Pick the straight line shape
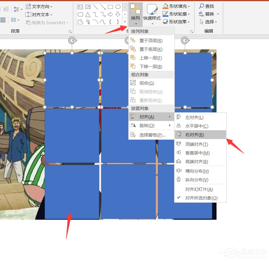The width and height of the screenshot is (269, 261). [x=95, y=7]
